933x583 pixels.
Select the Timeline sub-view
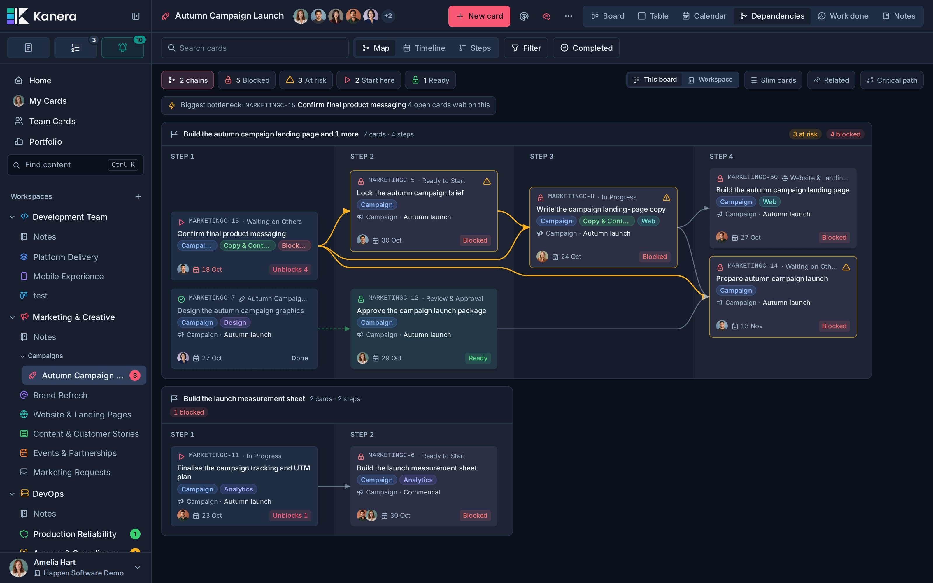[x=424, y=48]
